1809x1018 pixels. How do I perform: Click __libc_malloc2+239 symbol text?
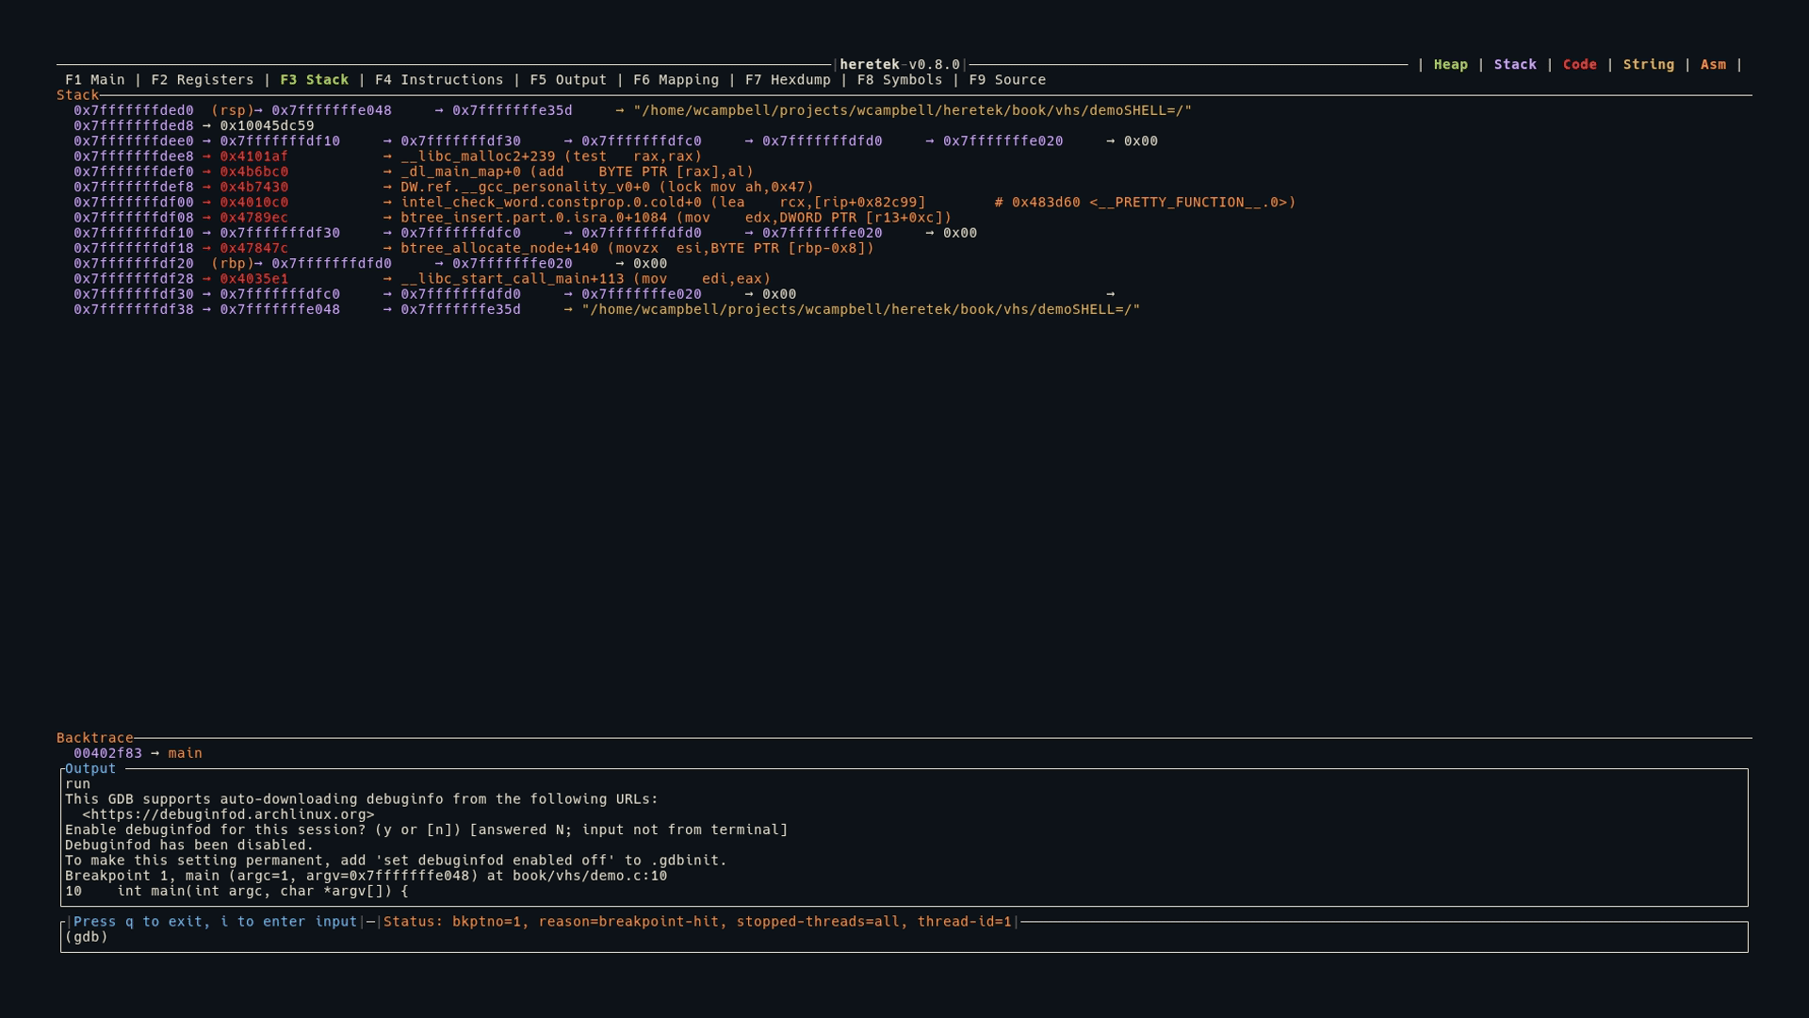(x=478, y=156)
